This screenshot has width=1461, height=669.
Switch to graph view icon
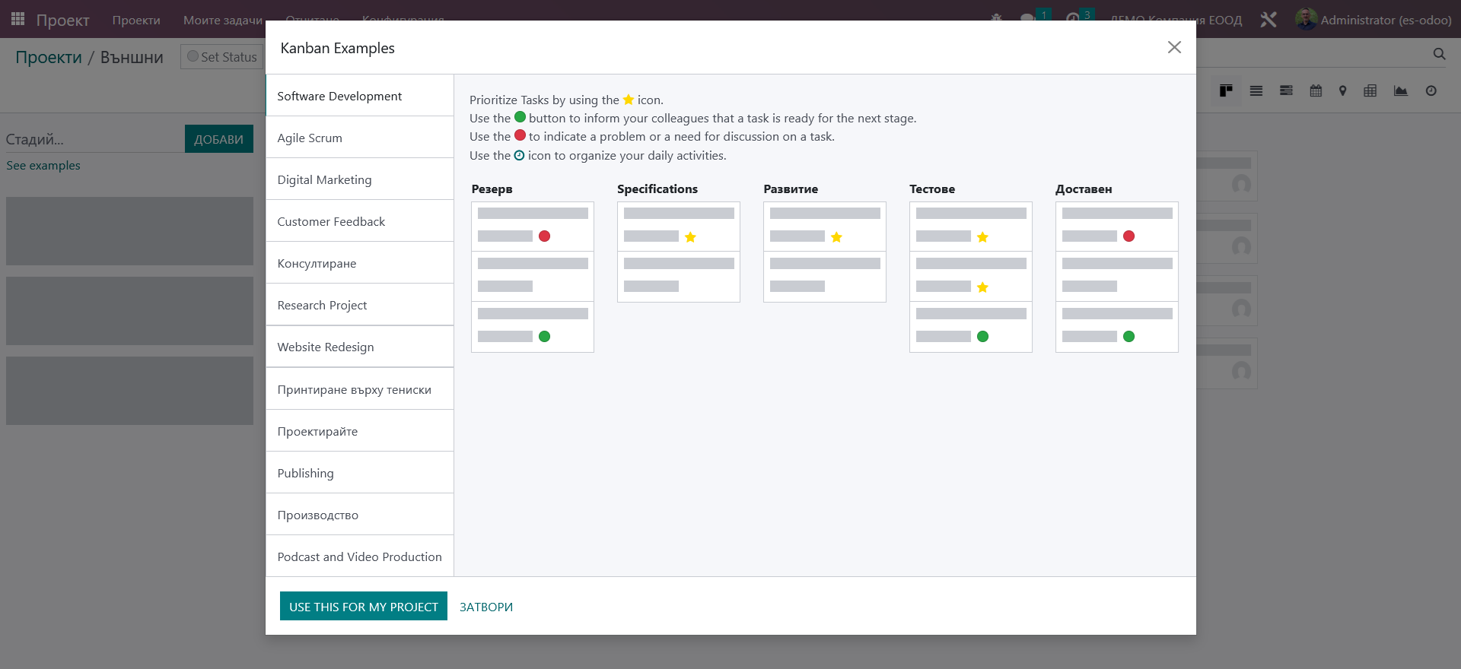pyautogui.click(x=1401, y=91)
